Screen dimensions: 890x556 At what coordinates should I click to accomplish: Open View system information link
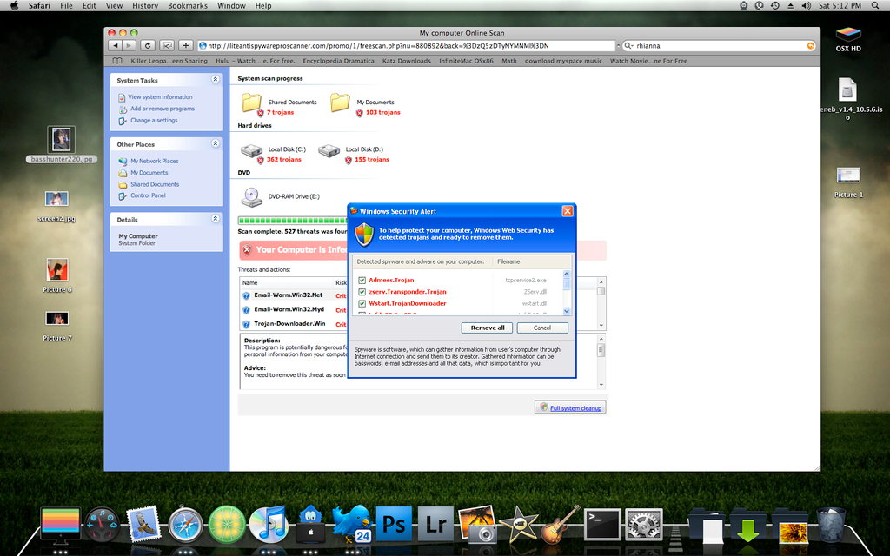[x=160, y=97]
